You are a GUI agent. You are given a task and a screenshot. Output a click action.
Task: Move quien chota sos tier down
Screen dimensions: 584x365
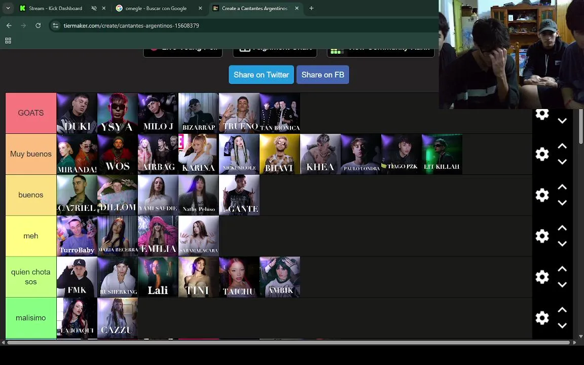(562, 284)
